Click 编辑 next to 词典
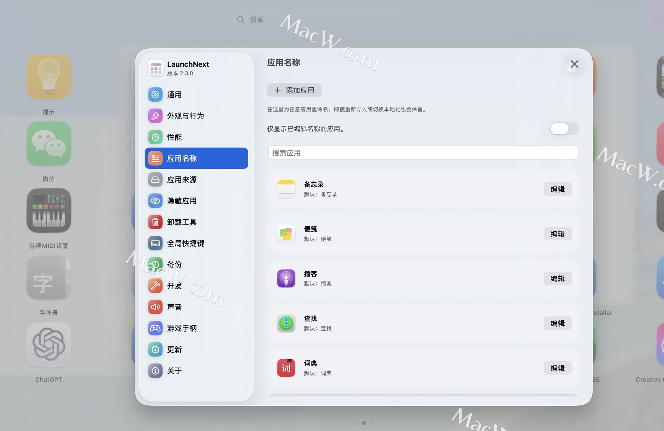The height and width of the screenshot is (431, 664). tap(557, 368)
